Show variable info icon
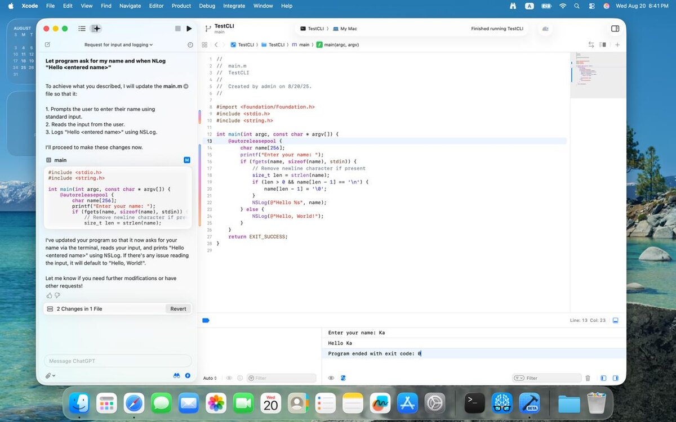This screenshot has height=422, width=676. tap(240, 378)
